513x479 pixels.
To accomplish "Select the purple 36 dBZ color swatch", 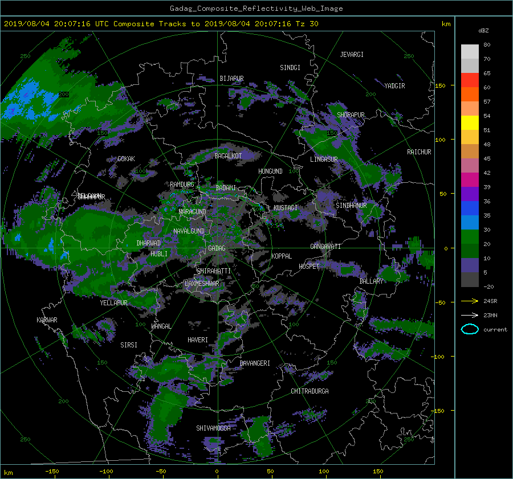I will click(x=470, y=194).
